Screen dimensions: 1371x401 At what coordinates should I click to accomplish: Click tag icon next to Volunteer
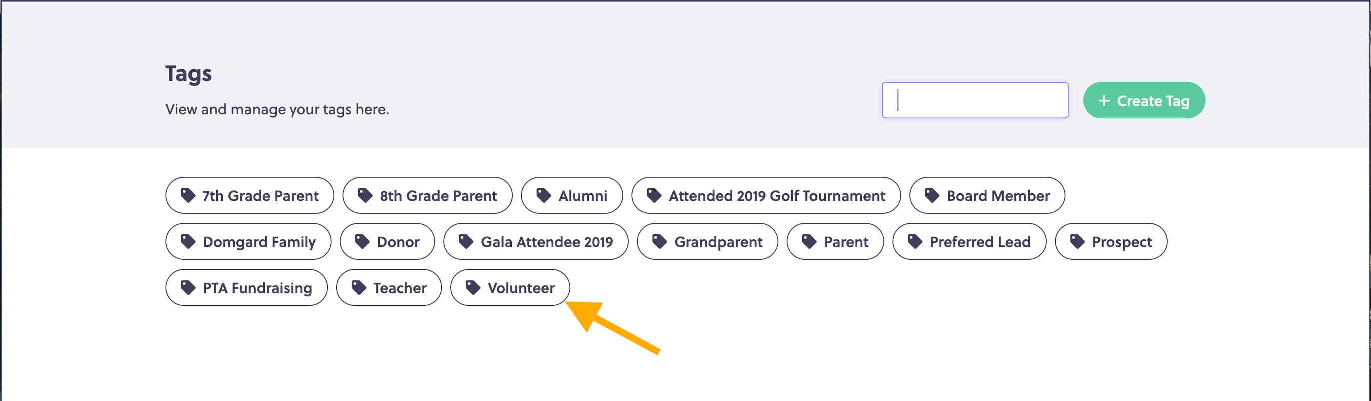pos(473,288)
